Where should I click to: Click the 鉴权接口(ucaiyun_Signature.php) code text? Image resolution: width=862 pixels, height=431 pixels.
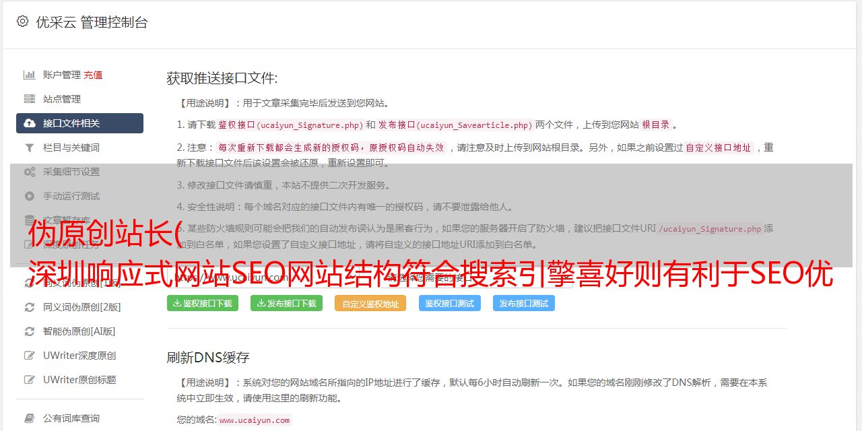(290, 125)
